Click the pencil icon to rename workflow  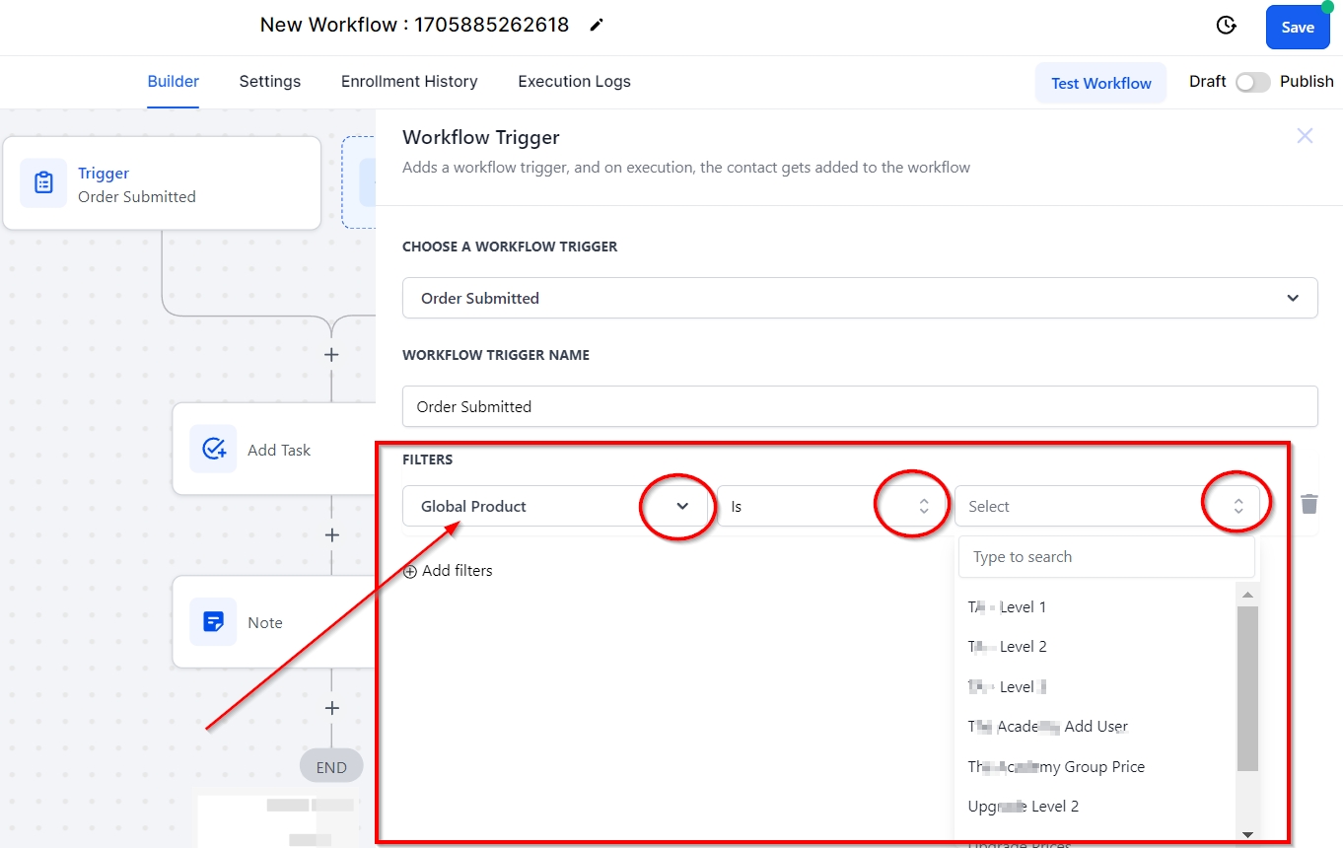pos(596,26)
